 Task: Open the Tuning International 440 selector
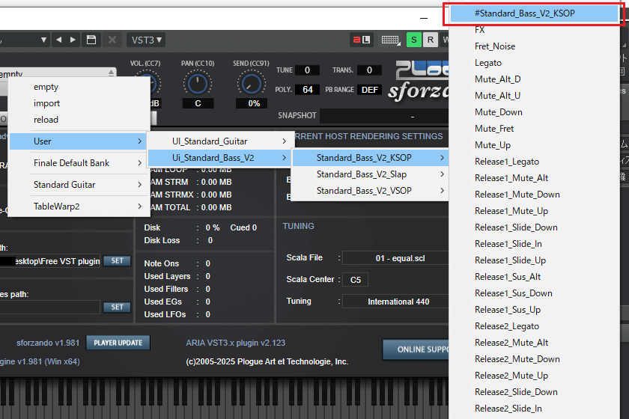395,302
